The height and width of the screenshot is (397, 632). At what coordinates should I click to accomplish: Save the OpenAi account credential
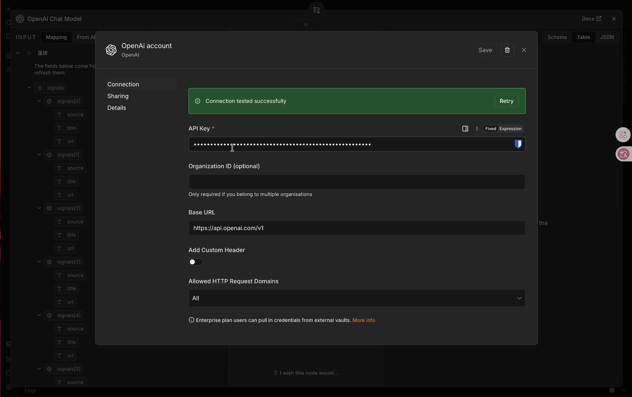pos(485,50)
